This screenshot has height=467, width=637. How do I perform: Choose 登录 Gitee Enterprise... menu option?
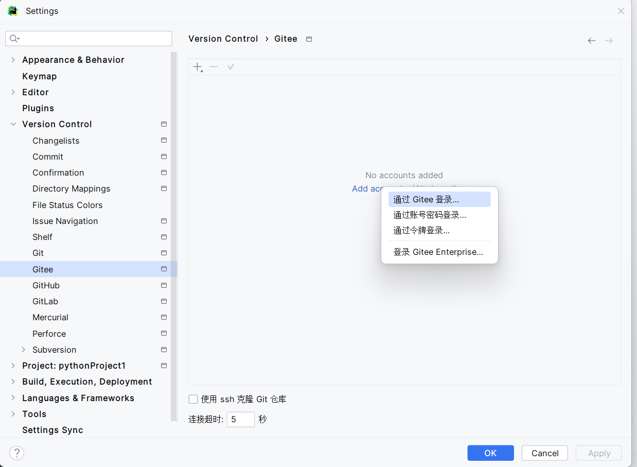tap(439, 252)
